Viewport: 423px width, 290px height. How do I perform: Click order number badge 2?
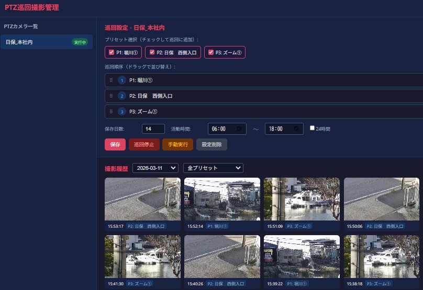click(122, 96)
